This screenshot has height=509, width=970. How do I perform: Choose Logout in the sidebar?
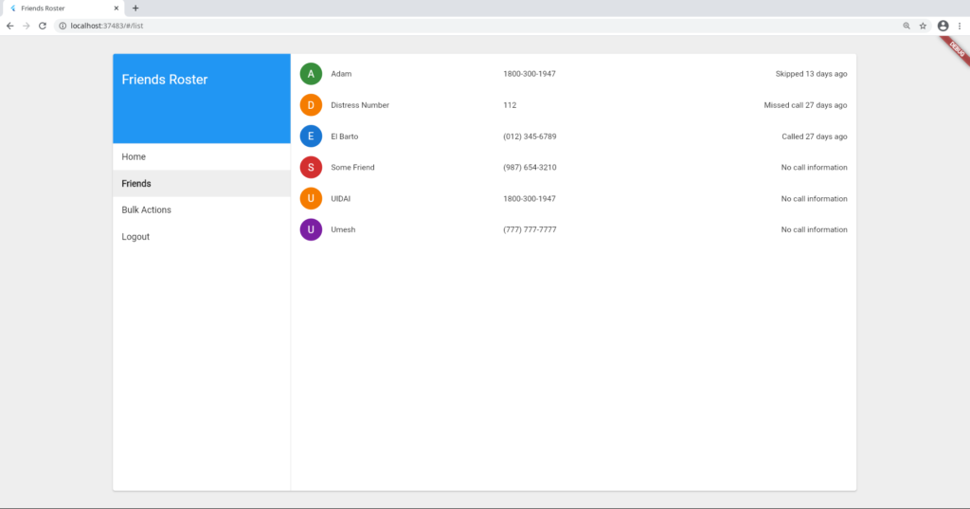(x=202, y=237)
